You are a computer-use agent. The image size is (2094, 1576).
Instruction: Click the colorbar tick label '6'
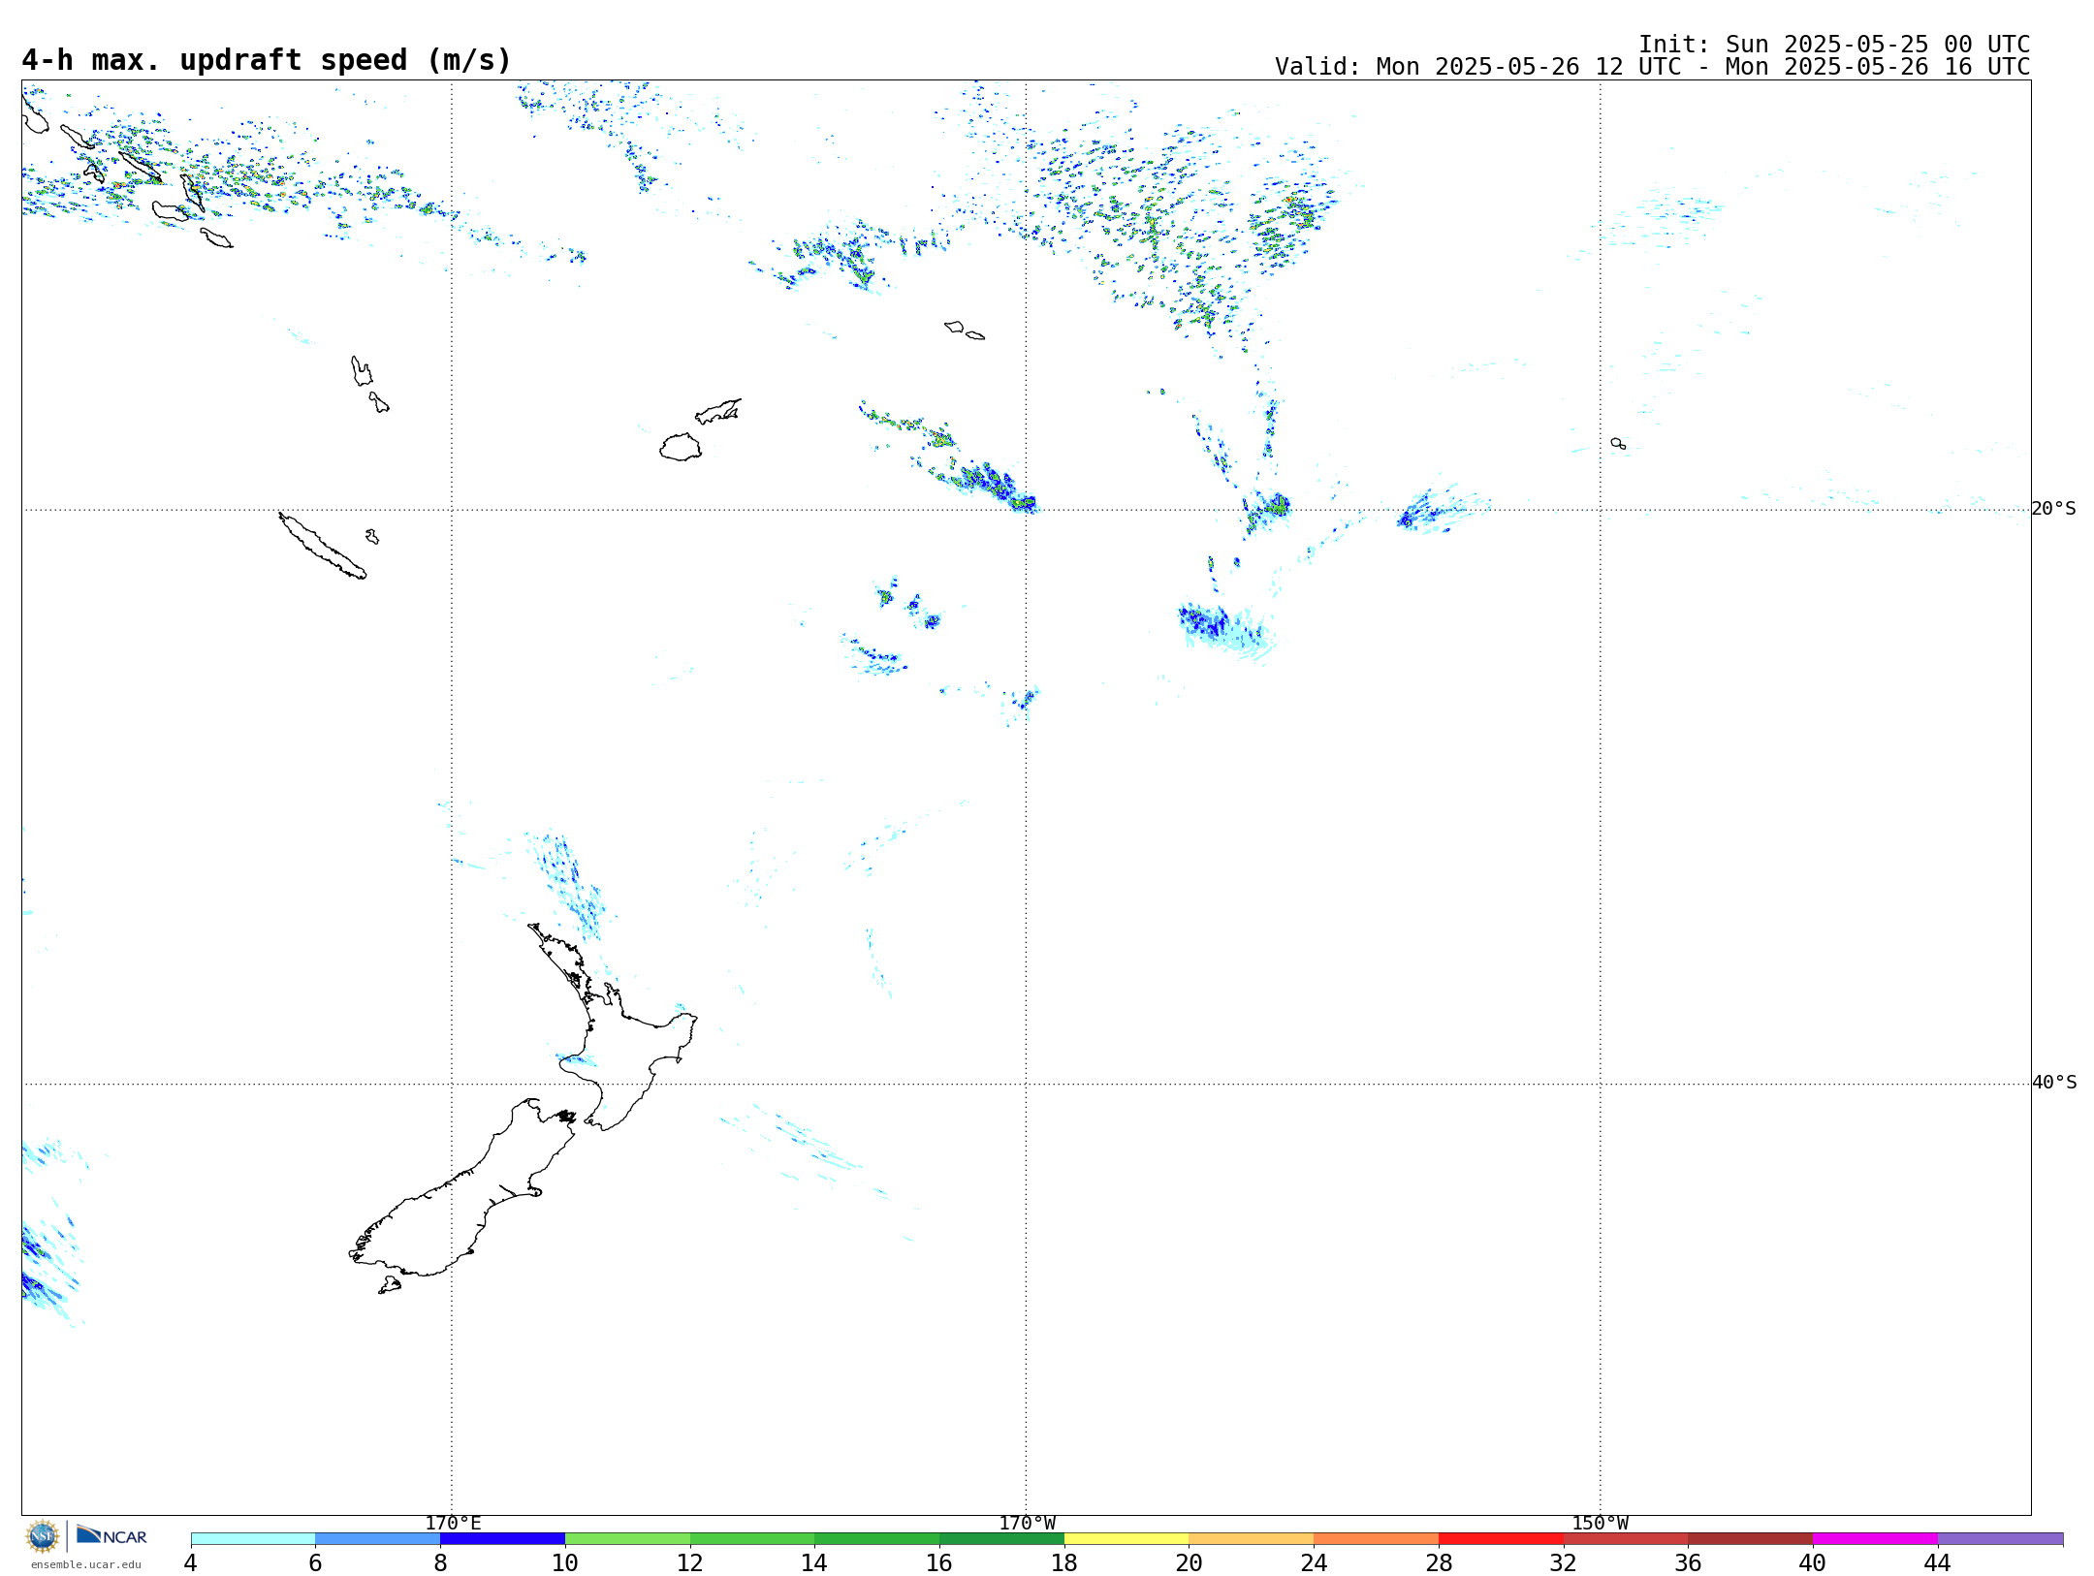coord(315,1562)
